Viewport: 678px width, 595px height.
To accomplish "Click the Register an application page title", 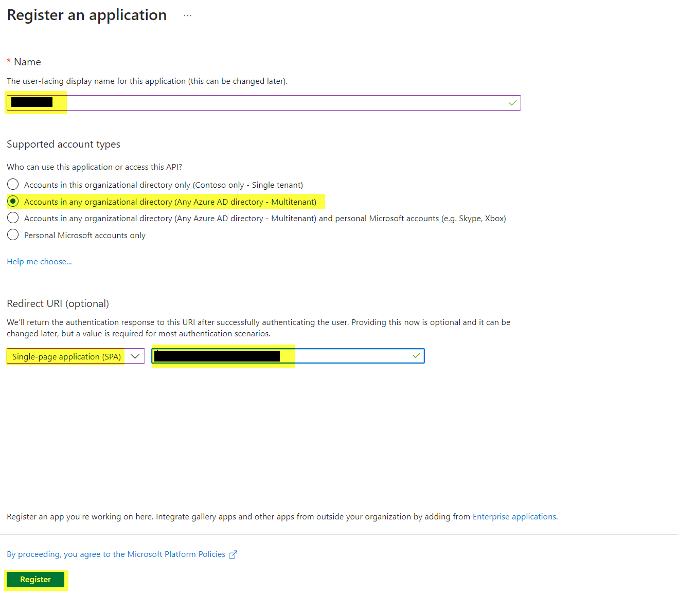I will coord(87,15).
